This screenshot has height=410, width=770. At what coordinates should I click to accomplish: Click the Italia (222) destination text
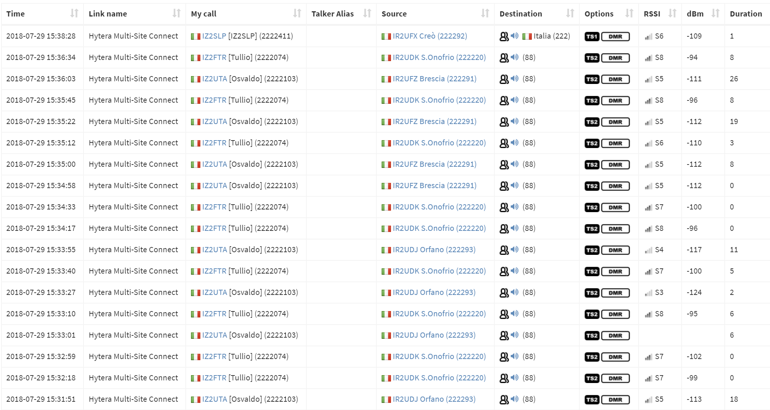[552, 36]
